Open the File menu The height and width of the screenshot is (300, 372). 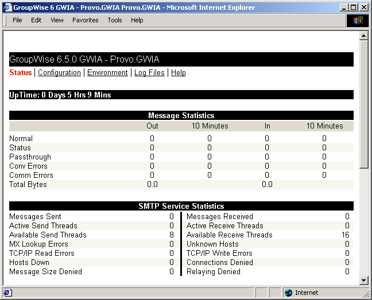pyautogui.click(x=17, y=21)
